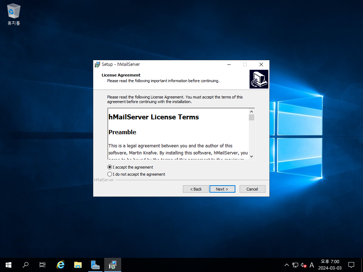The image size is (363, 272).
Task: Cancel the hMailServer setup
Action: (252, 189)
